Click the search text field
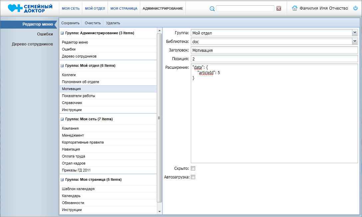 (245, 8)
